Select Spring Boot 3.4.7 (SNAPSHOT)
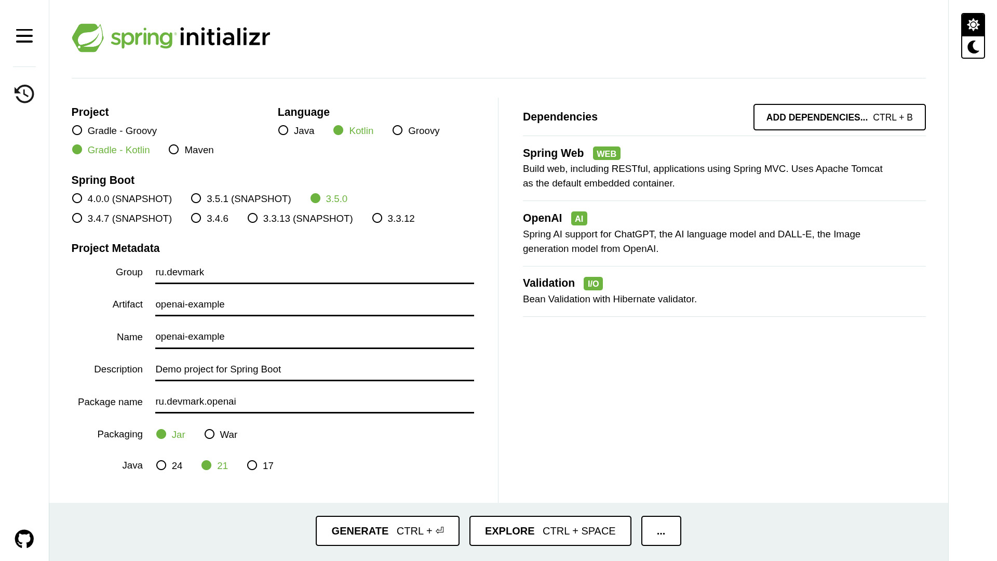This screenshot has width=997, height=561. tap(122, 219)
